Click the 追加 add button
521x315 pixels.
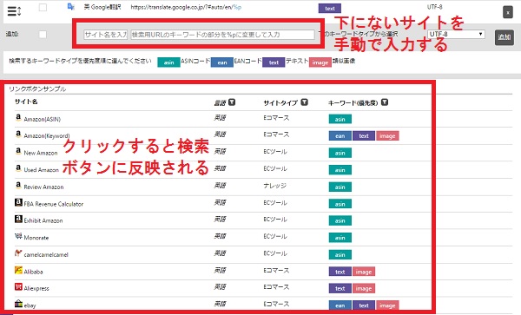[x=504, y=36]
